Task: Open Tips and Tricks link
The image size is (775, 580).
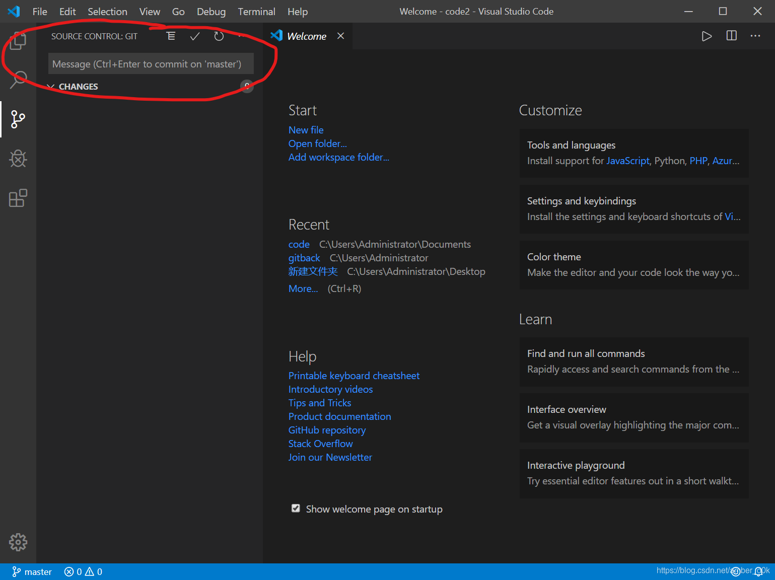Action: pos(320,403)
